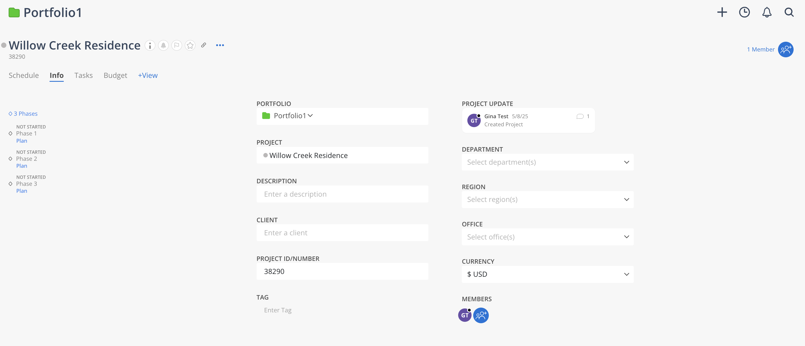Click the add member icon at top right

(x=786, y=50)
